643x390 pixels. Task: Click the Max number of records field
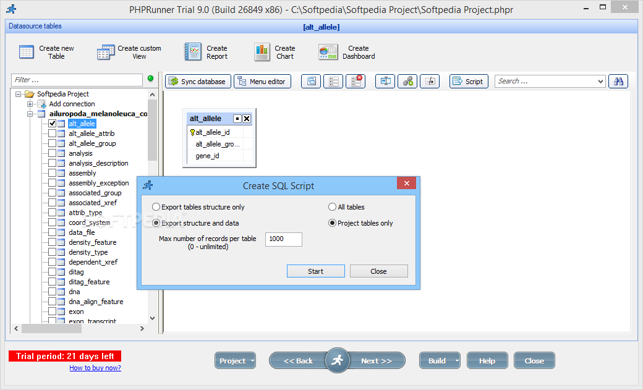[x=284, y=239]
